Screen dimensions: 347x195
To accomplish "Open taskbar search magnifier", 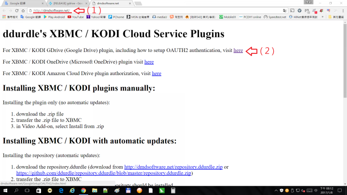I will coord(16,191).
